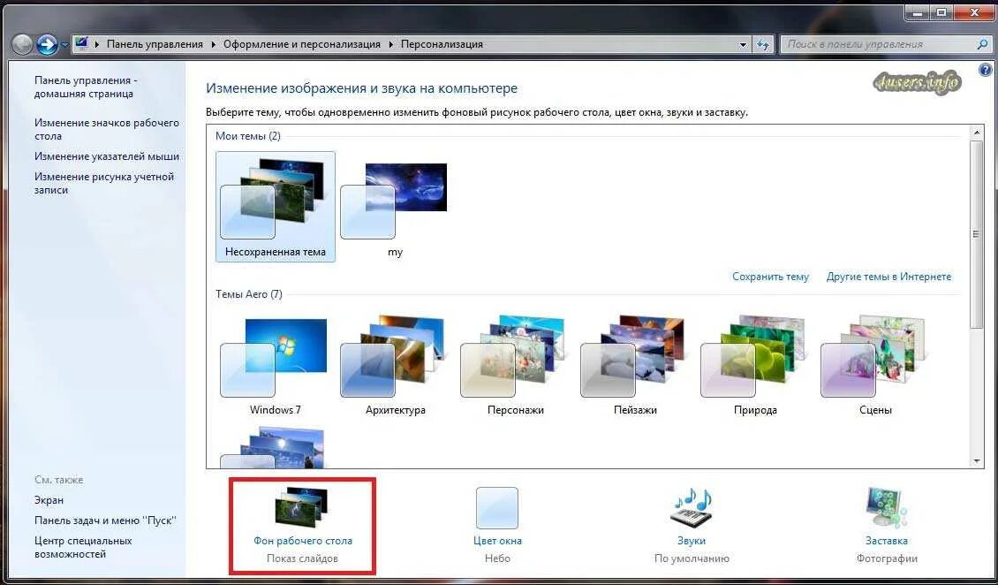Click the themes list scroll down arrow

(x=976, y=461)
